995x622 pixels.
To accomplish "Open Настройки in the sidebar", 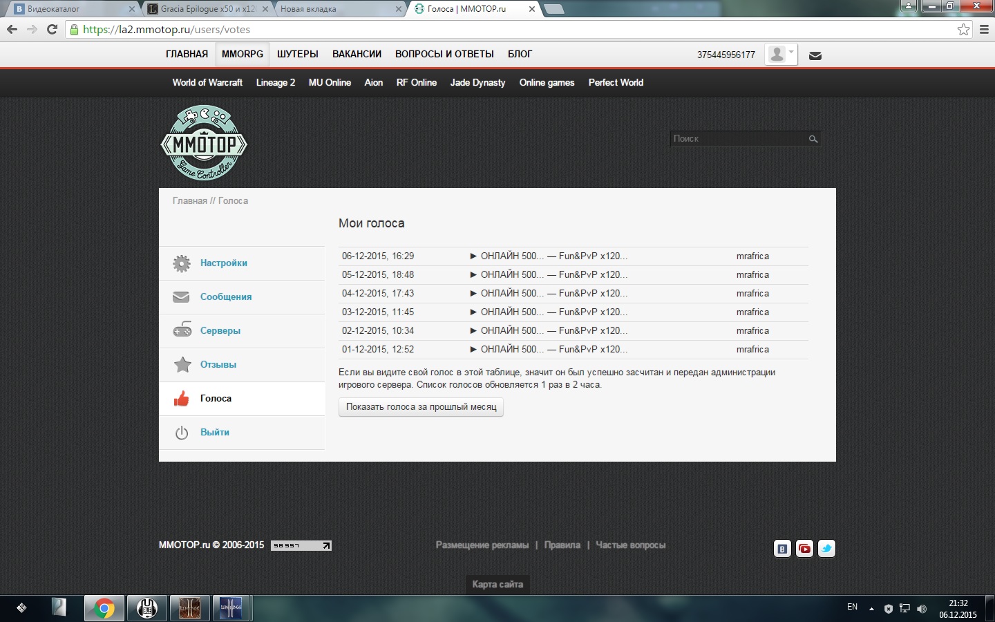I will (x=223, y=263).
